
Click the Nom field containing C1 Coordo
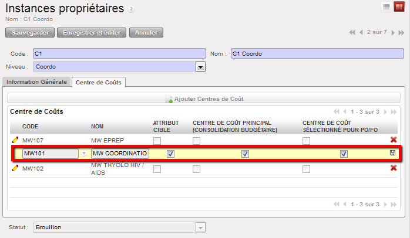317,53
